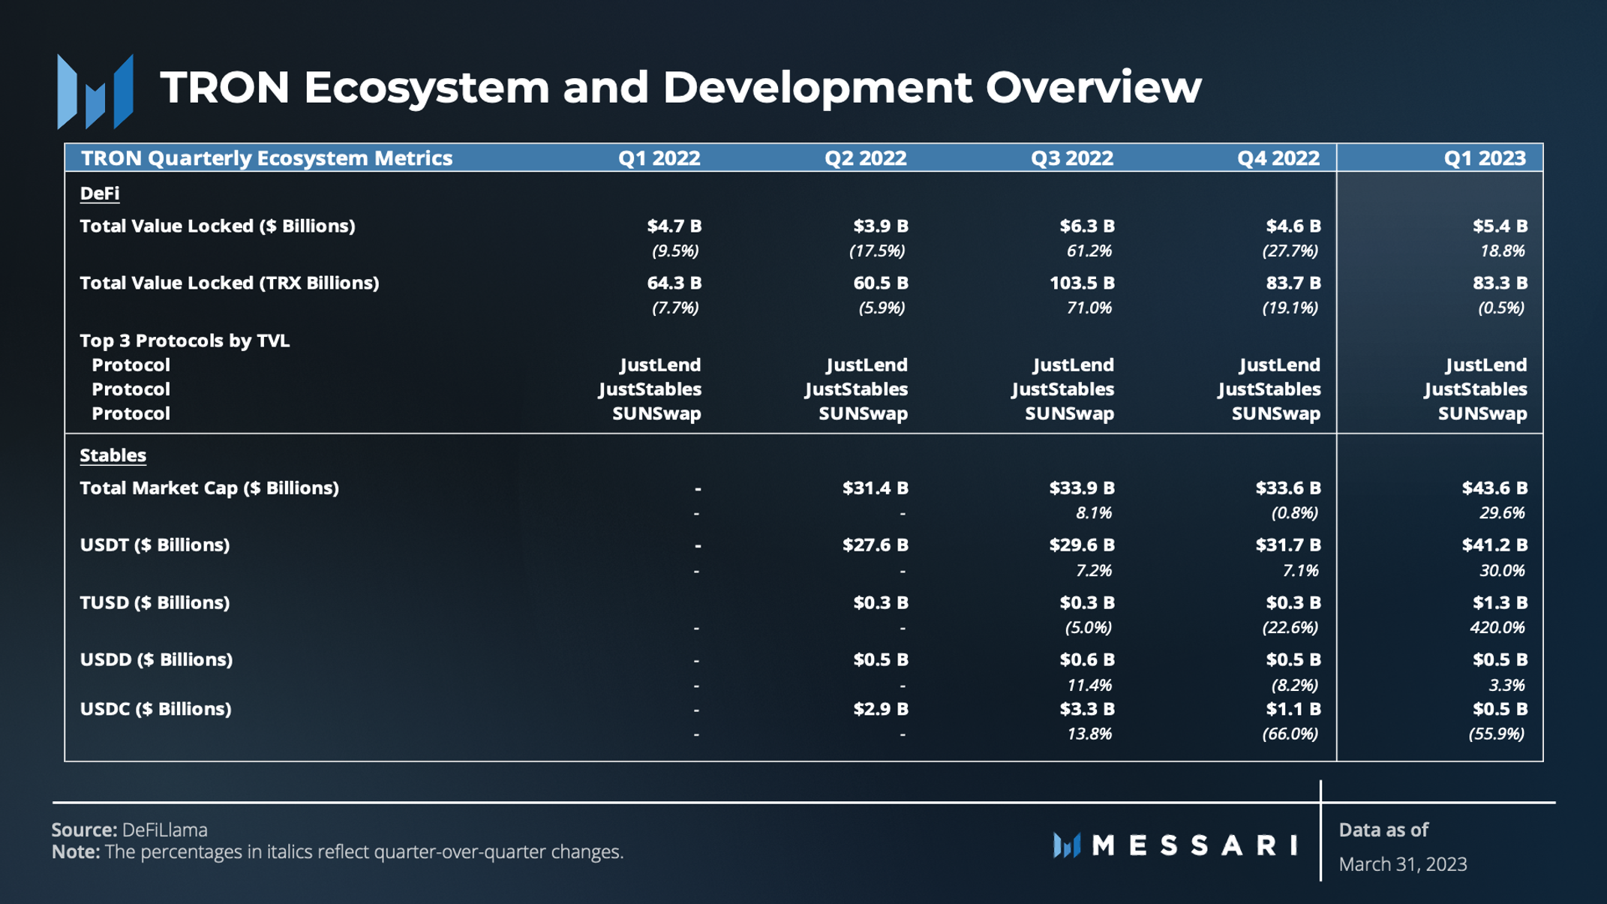Click the USDT Q1 2023 value $41.2 B
1607x904 pixels.
tap(1494, 545)
